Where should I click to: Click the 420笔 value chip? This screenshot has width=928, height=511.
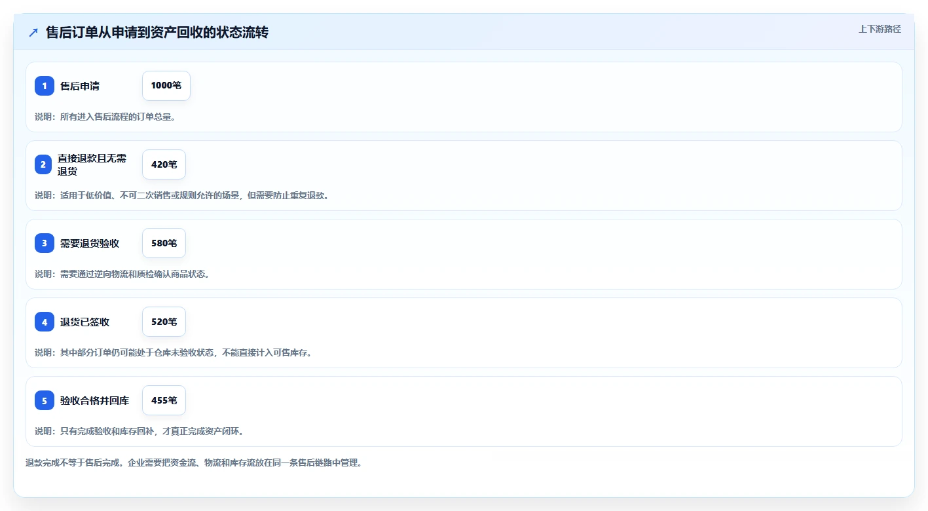tap(164, 164)
